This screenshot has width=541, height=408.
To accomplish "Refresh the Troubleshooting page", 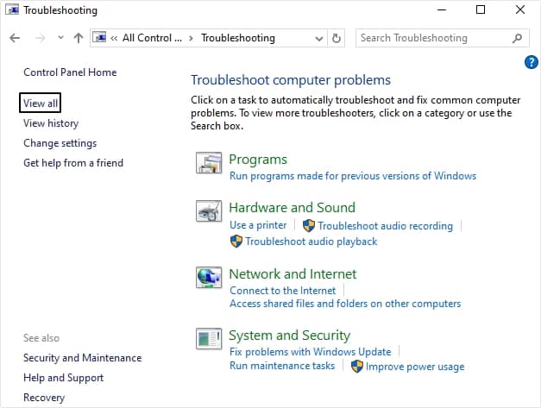I will coord(336,38).
